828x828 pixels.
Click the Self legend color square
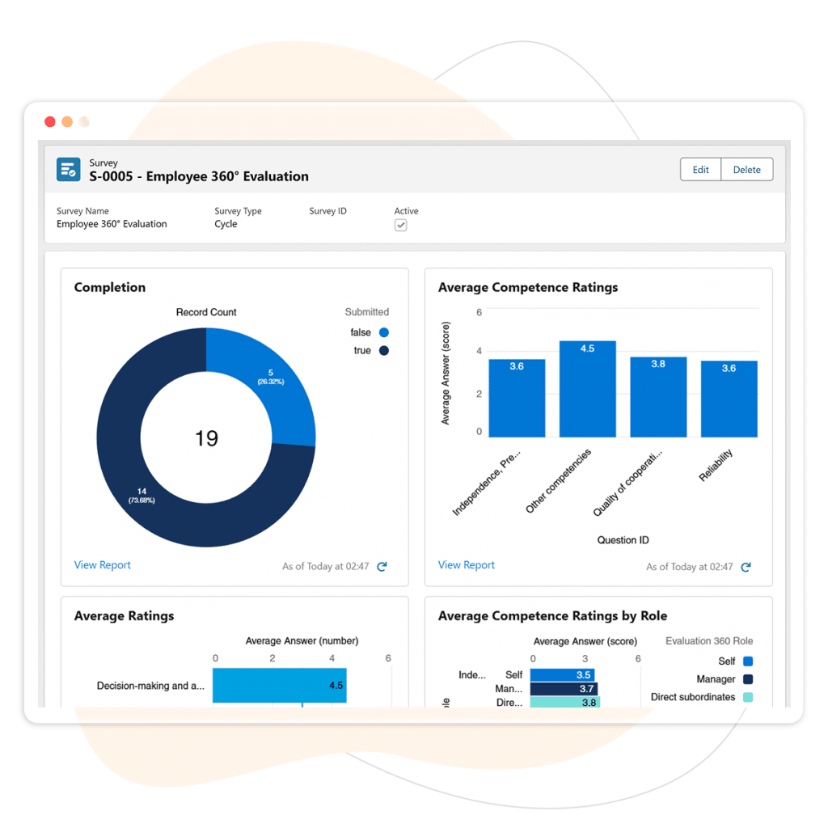(748, 661)
